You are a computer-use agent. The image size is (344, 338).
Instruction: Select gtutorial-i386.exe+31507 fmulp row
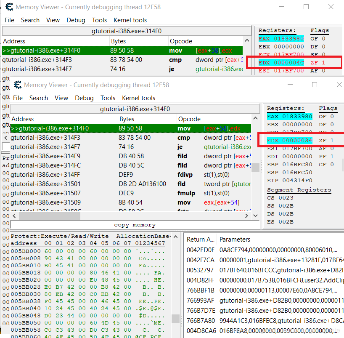(131, 193)
